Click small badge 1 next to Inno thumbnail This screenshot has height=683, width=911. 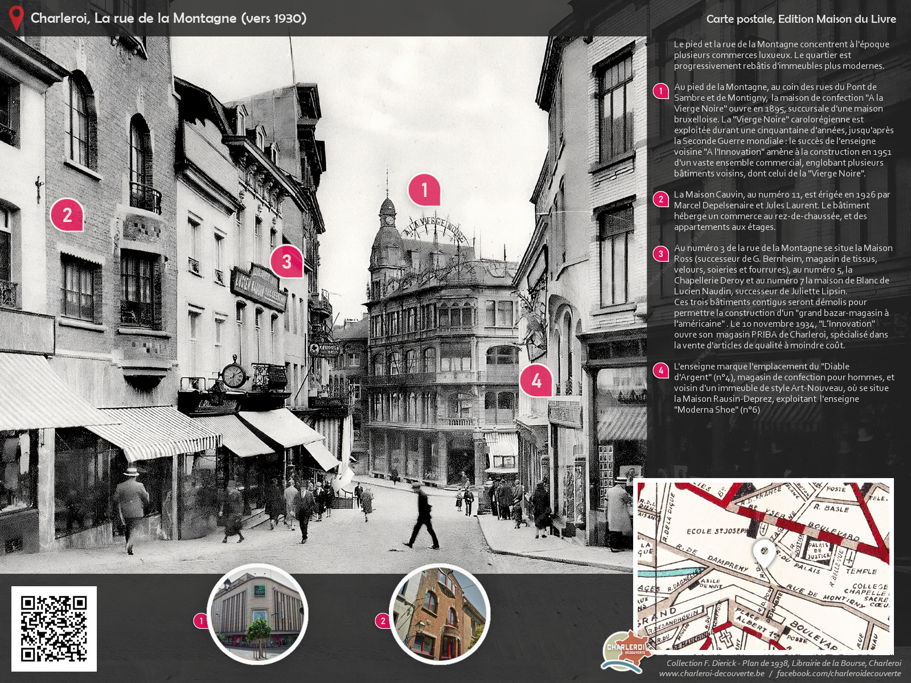coord(200,620)
